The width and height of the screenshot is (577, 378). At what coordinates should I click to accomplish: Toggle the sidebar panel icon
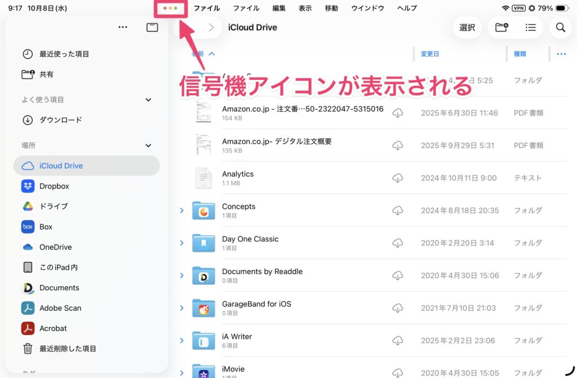coord(152,28)
